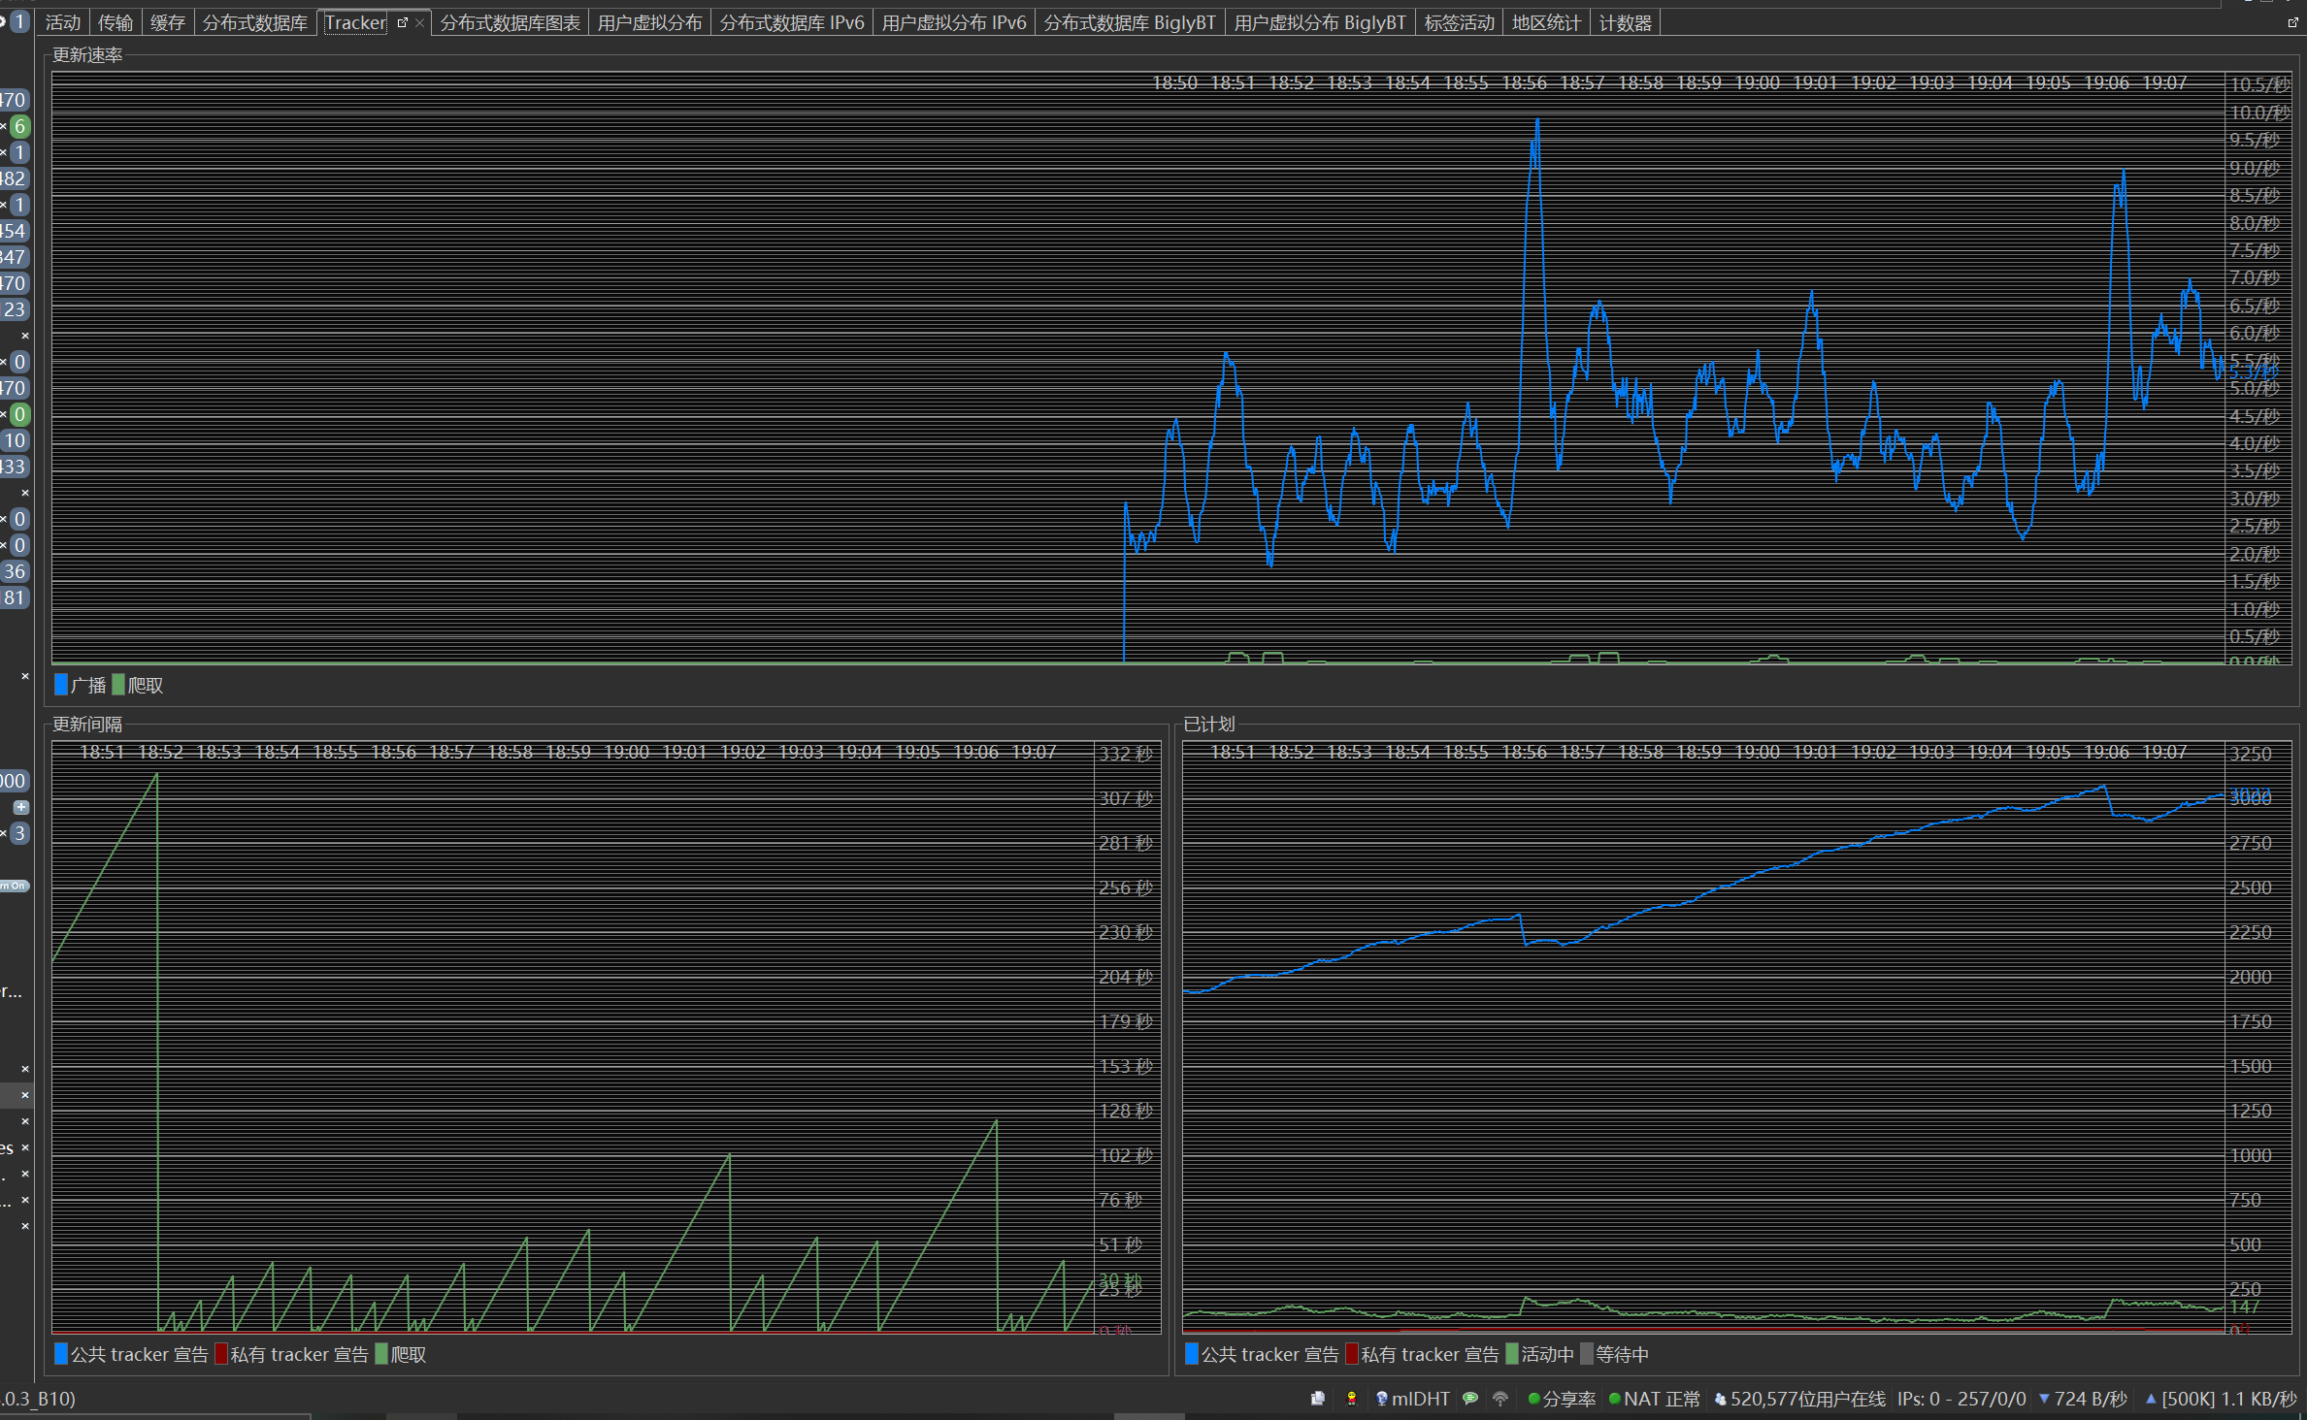Image resolution: width=2307 pixels, height=1420 pixels.
Task: Open the 分布式数据库图表 tab
Action: point(510,22)
